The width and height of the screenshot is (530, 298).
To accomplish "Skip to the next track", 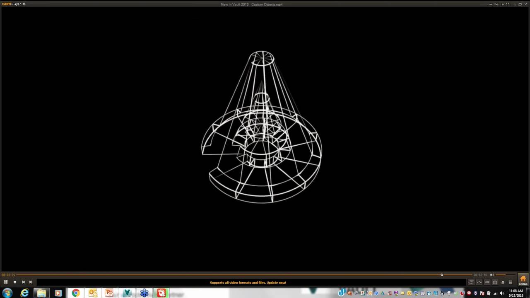I will tap(31, 282).
